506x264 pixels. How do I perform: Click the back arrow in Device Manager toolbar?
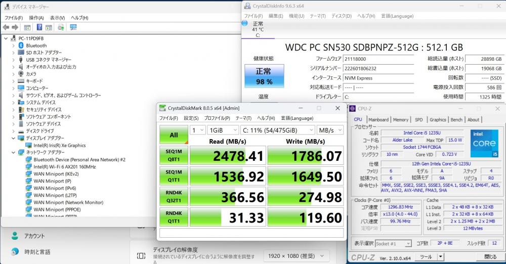(x=6, y=27)
